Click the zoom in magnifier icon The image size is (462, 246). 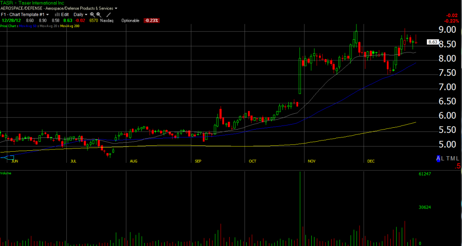coord(92,14)
